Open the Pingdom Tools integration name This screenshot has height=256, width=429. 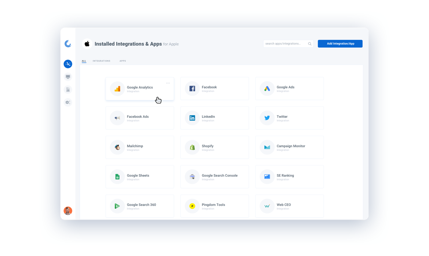pos(213,205)
